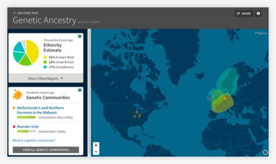Select yellow Europe West color swatch
This screenshot has width=276, height=164.
pos(45,57)
